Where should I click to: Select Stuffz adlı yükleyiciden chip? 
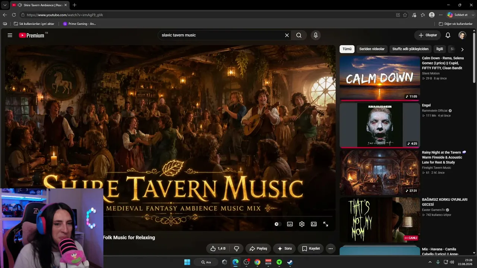(x=410, y=49)
